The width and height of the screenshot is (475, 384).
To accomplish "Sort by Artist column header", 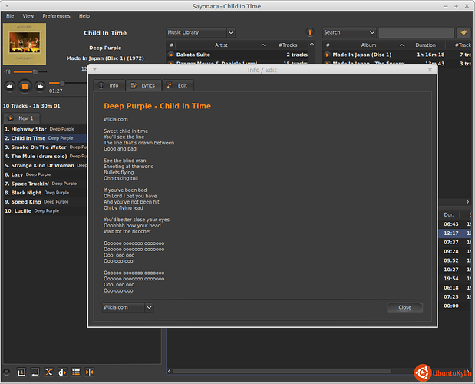I will click(221, 45).
